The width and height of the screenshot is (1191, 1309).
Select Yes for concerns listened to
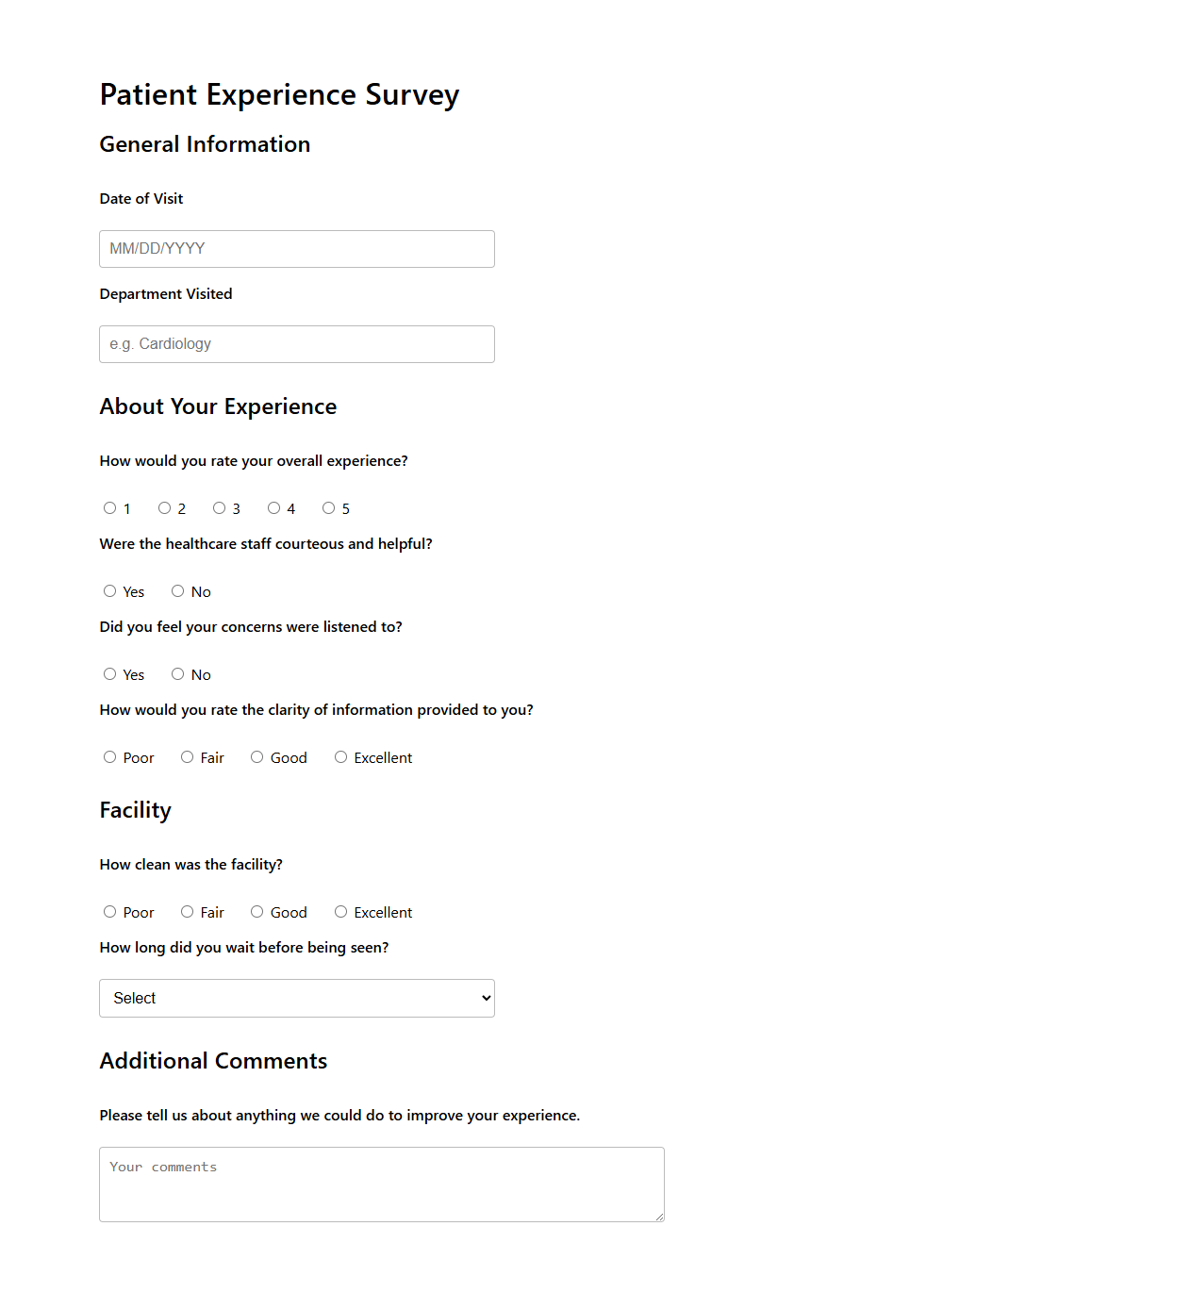tap(109, 673)
